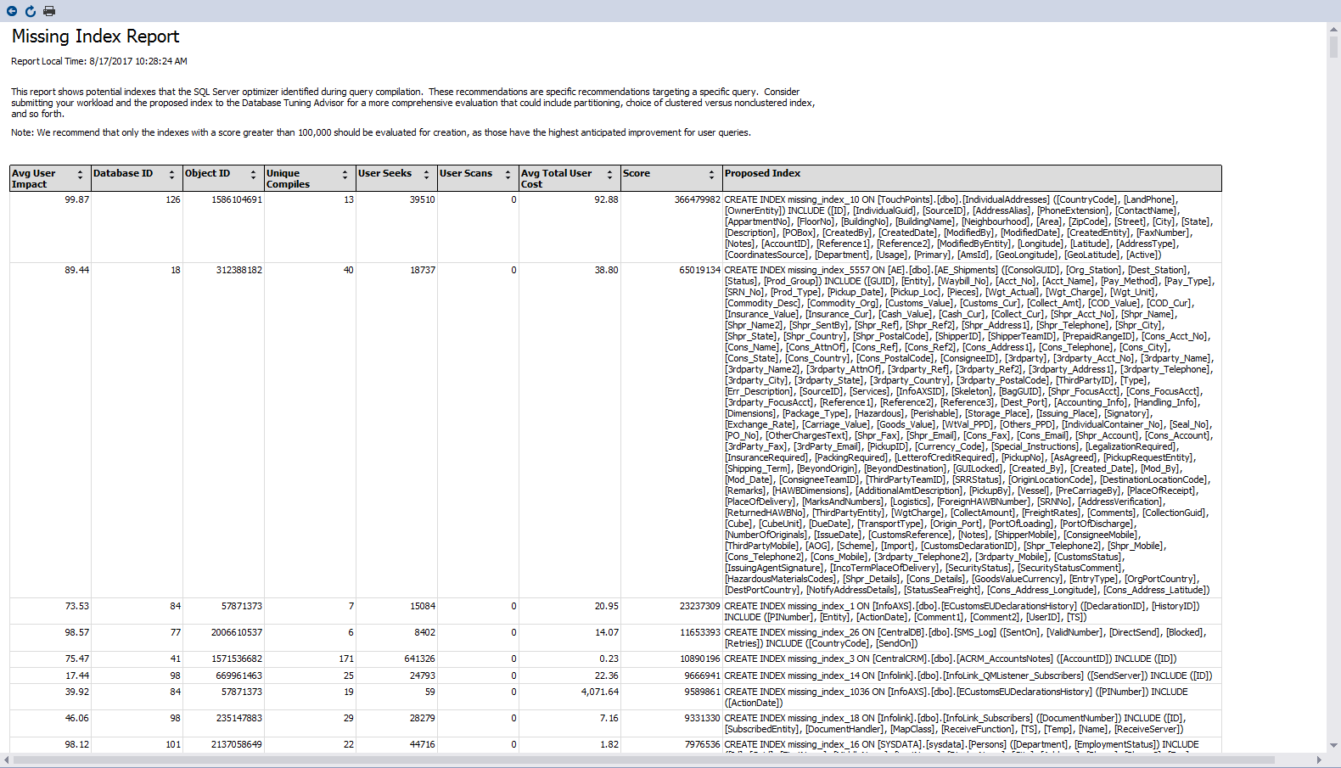
Task: Select Score value 9589861
Action: point(703,692)
